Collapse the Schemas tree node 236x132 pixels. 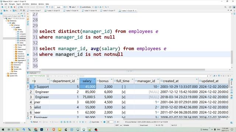pyautogui.click(x=10, y=25)
